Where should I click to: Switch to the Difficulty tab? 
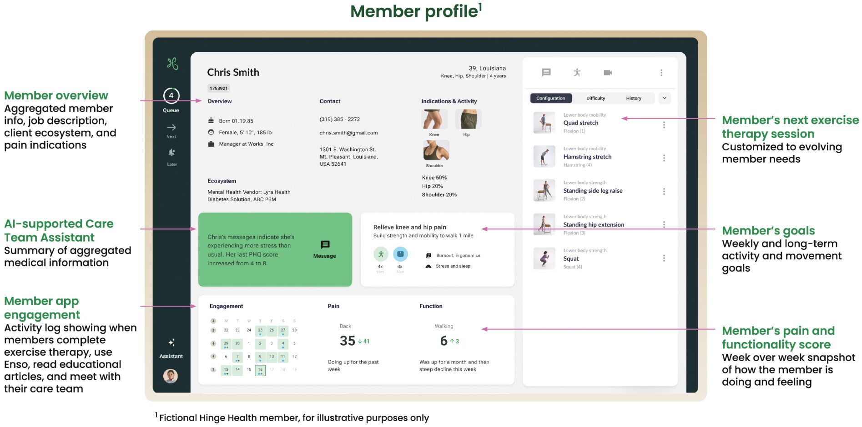pos(595,98)
